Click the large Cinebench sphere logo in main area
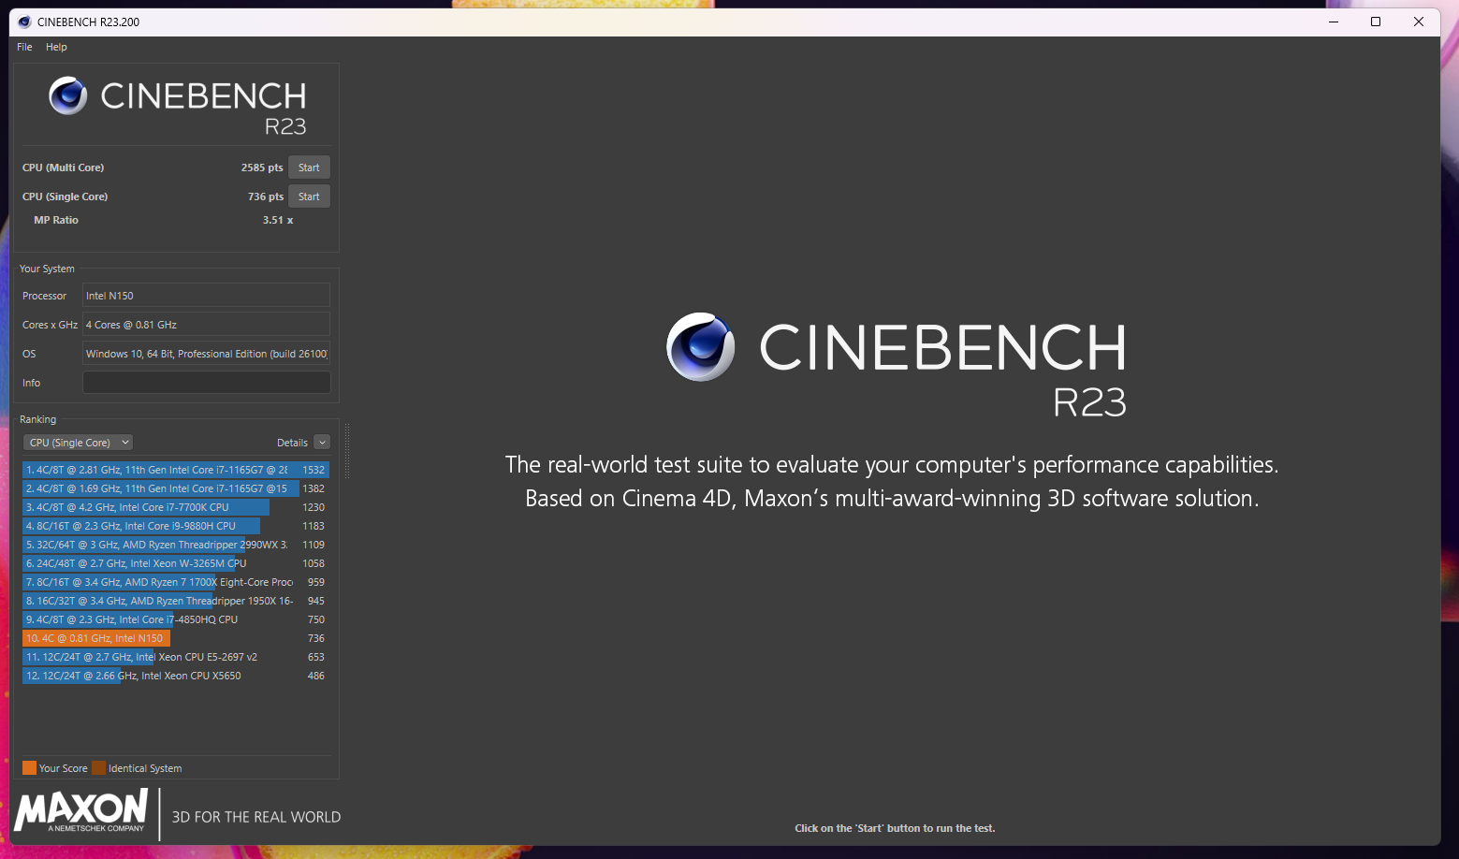The width and height of the screenshot is (1459, 859). click(x=700, y=346)
